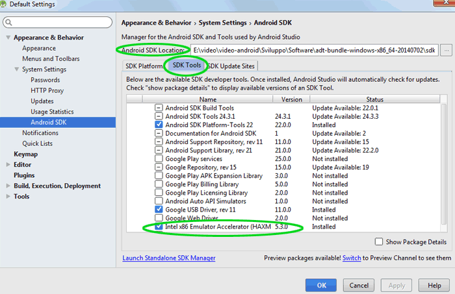Expand the Editor section arrow
Image resolution: width=455 pixels, height=294 pixels.
pyautogui.click(x=8, y=165)
